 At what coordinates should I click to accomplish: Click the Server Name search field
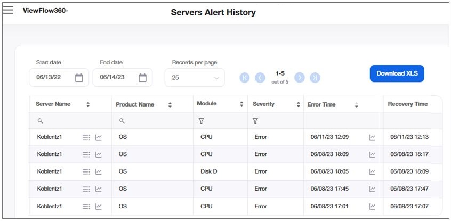(69, 121)
